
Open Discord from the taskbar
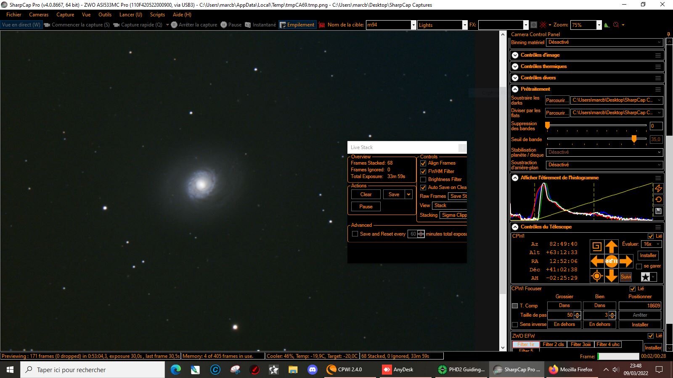click(x=313, y=370)
